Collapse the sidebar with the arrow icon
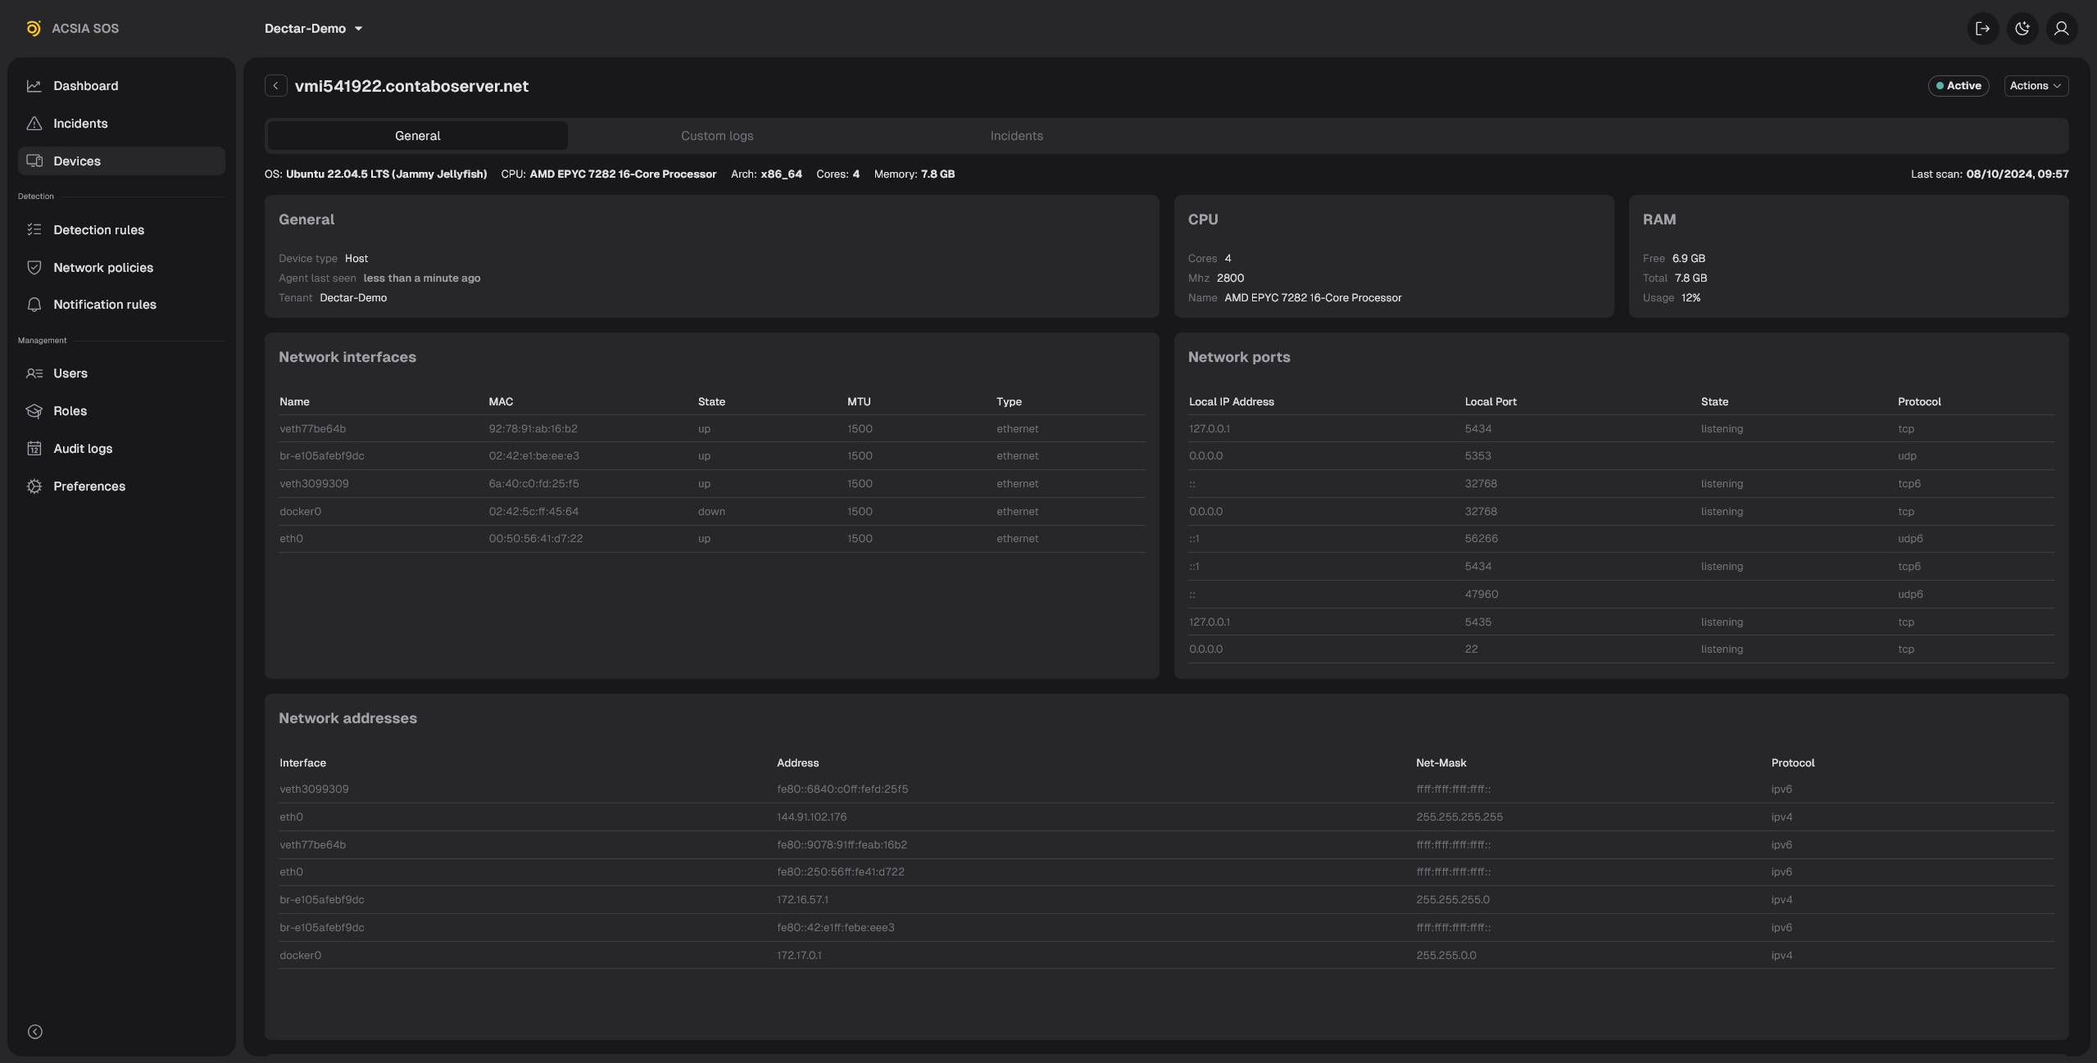The image size is (2097, 1063). 34,1032
